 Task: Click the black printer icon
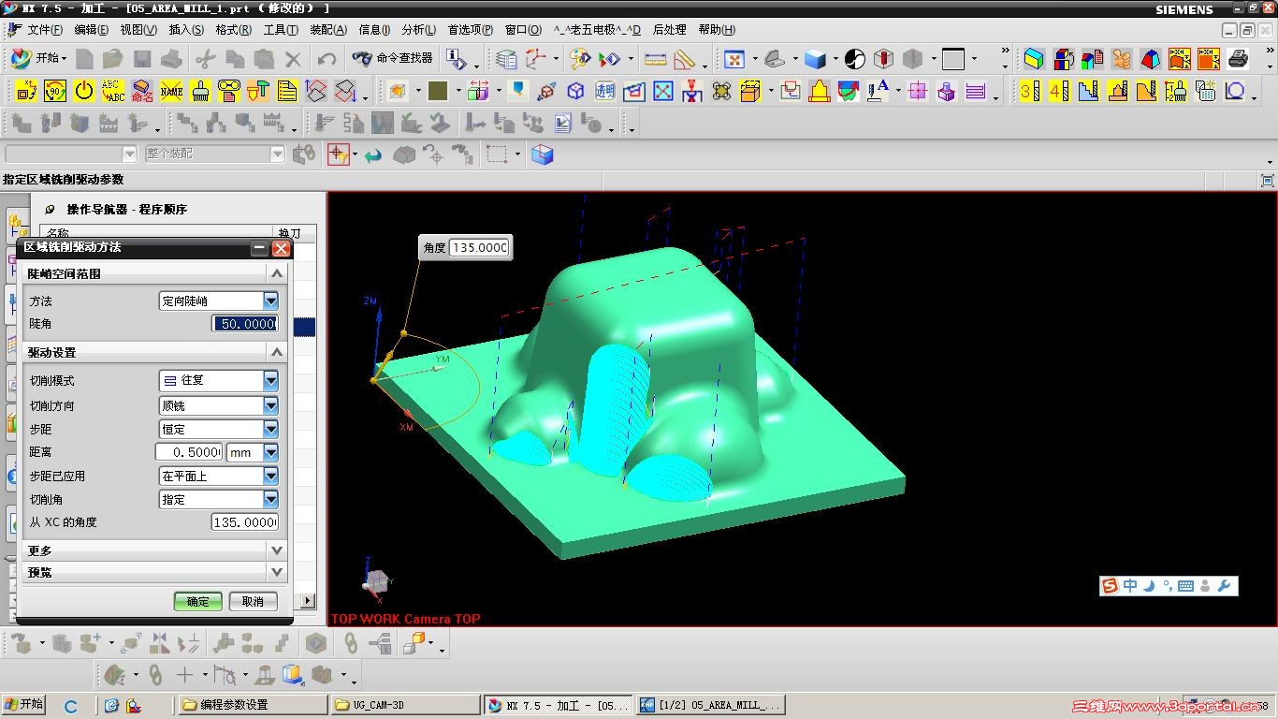click(1238, 59)
